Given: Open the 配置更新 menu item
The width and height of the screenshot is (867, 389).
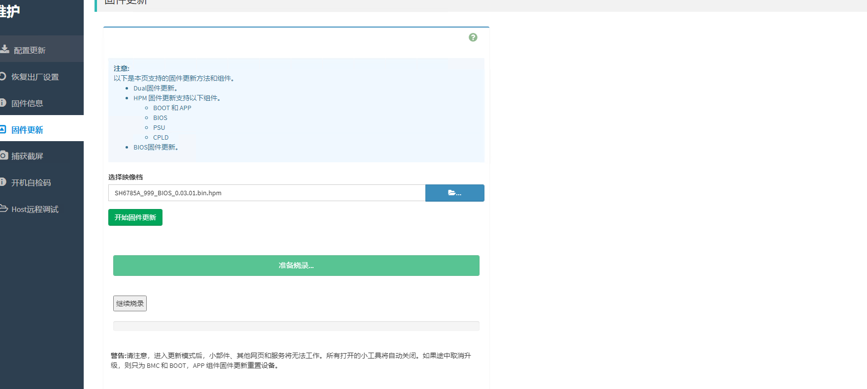Looking at the screenshot, I should pyautogui.click(x=30, y=50).
